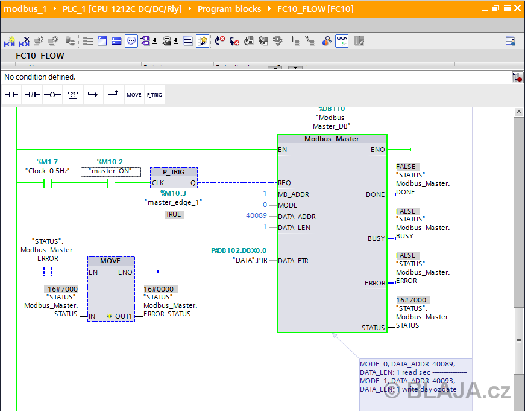The width and height of the screenshot is (525, 411).
Task: Click the network comments list icon
Action: click(x=188, y=41)
